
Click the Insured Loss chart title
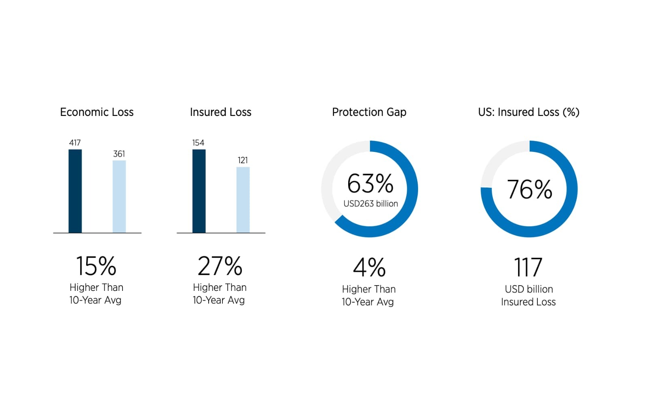pyautogui.click(x=220, y=112)
